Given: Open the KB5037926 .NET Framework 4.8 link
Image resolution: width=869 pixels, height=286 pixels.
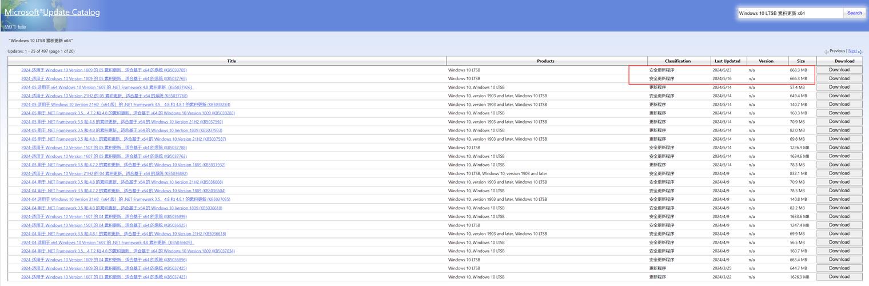Looking at the screenshot, I should (107, 87).
